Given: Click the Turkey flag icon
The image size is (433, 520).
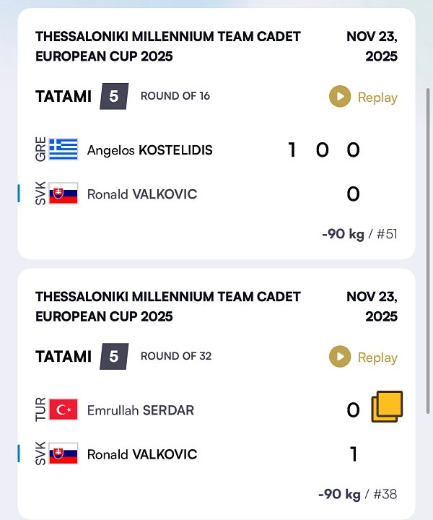Looking at the screenshot, I should tap(64, 410).
